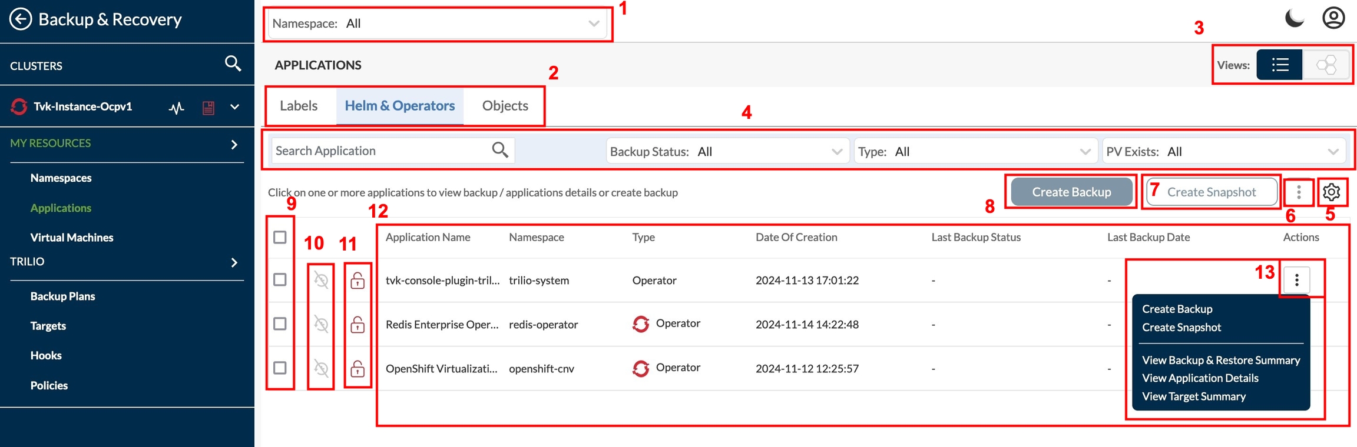
Task: Click lock icon for Redis Enterprise Operator row
Action: tap(358, 325)
